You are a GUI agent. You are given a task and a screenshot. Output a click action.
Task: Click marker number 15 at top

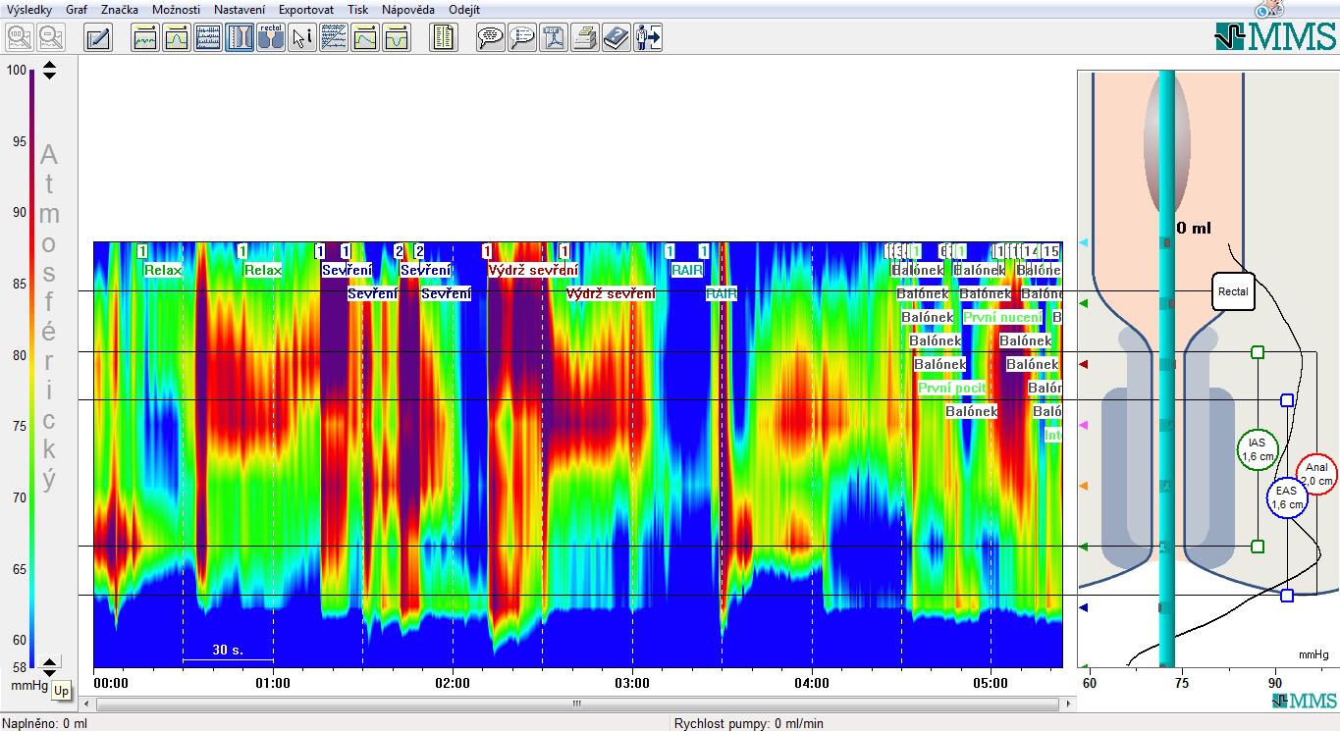[1051, 251]
